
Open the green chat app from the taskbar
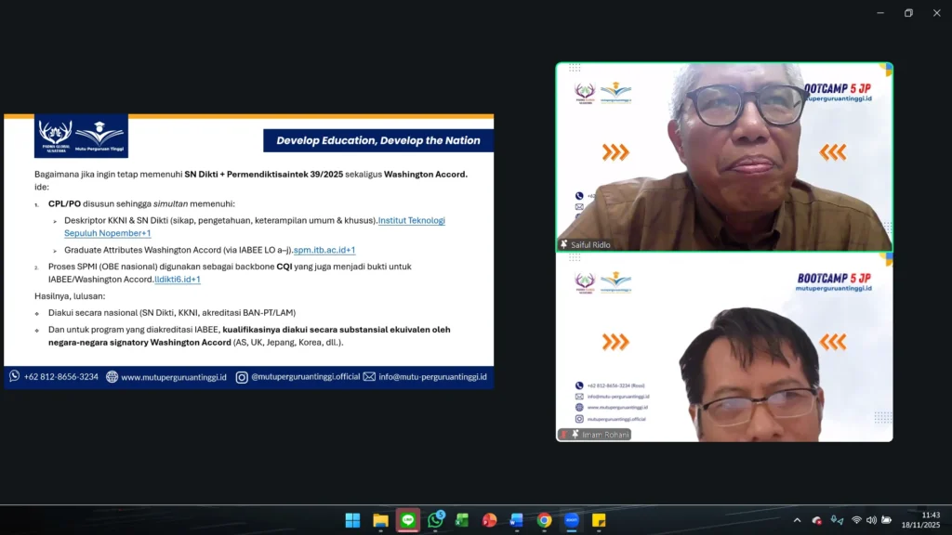[x=407, y=520]
